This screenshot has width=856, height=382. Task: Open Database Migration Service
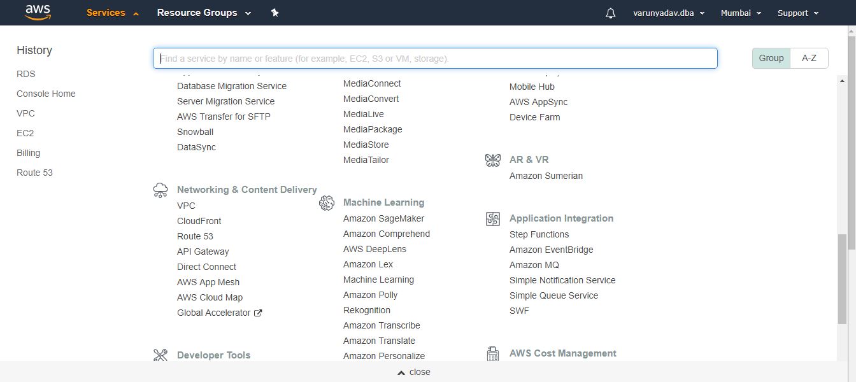(x=232, y=86)
